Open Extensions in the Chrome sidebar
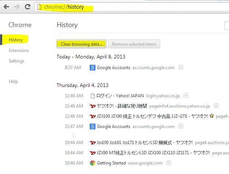This screenshot has width=229, height=174. (19, 50)
